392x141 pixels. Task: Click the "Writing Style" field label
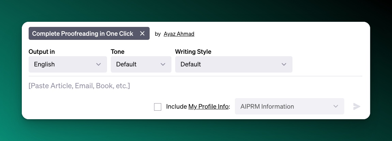[x=193, y=52]
